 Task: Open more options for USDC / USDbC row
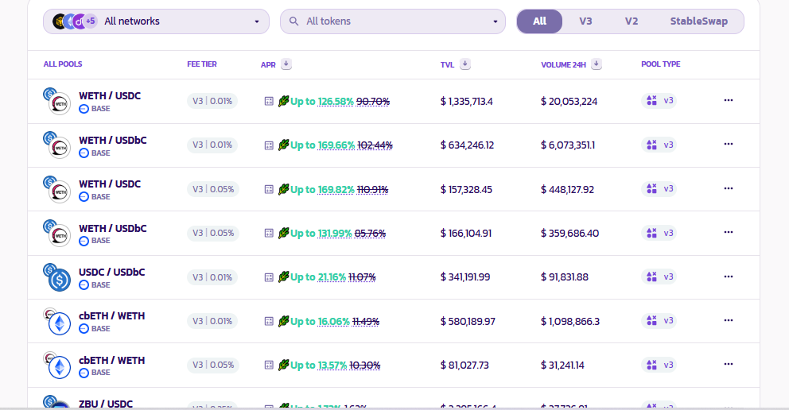728,277
